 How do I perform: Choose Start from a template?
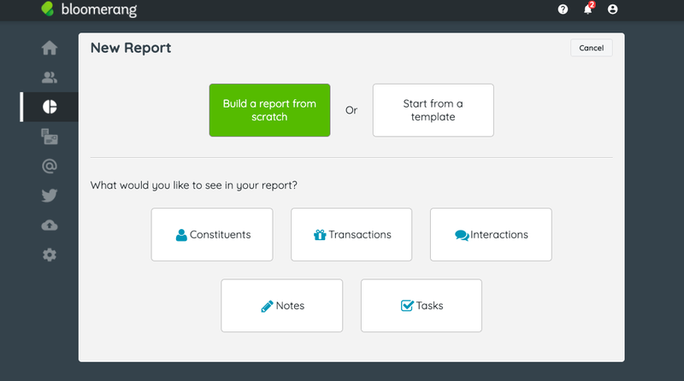(x=433, y=110)
